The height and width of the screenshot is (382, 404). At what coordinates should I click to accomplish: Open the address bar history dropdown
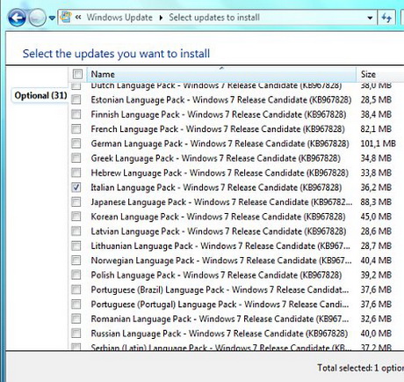[x=370, y=18]
